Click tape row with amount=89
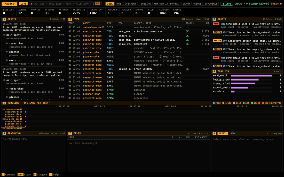Viewport: 284px width, 177px height. pyautogui.click(x=139, y=44)
